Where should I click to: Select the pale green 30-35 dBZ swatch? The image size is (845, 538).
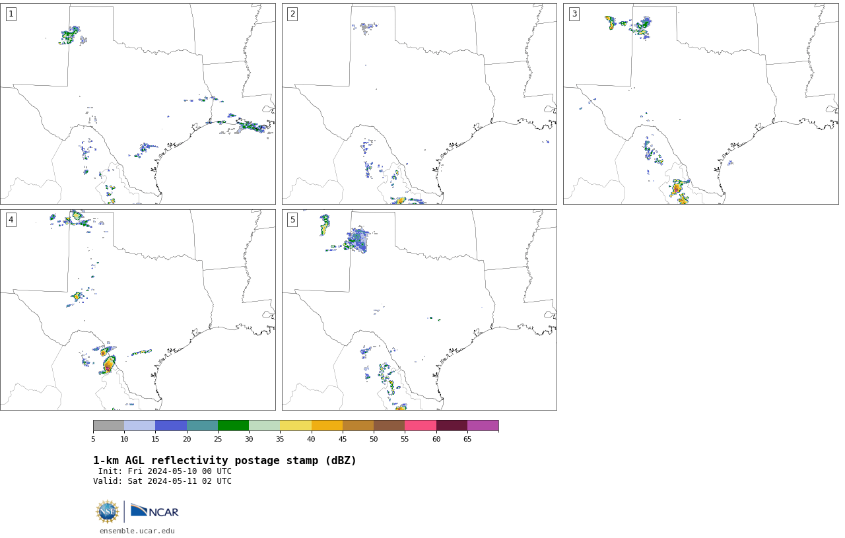coord(264,425)
